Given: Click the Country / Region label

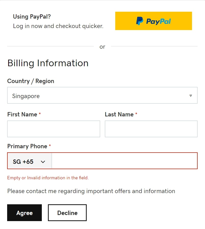Looking at the screenshot, I should (x=31, y=81).
